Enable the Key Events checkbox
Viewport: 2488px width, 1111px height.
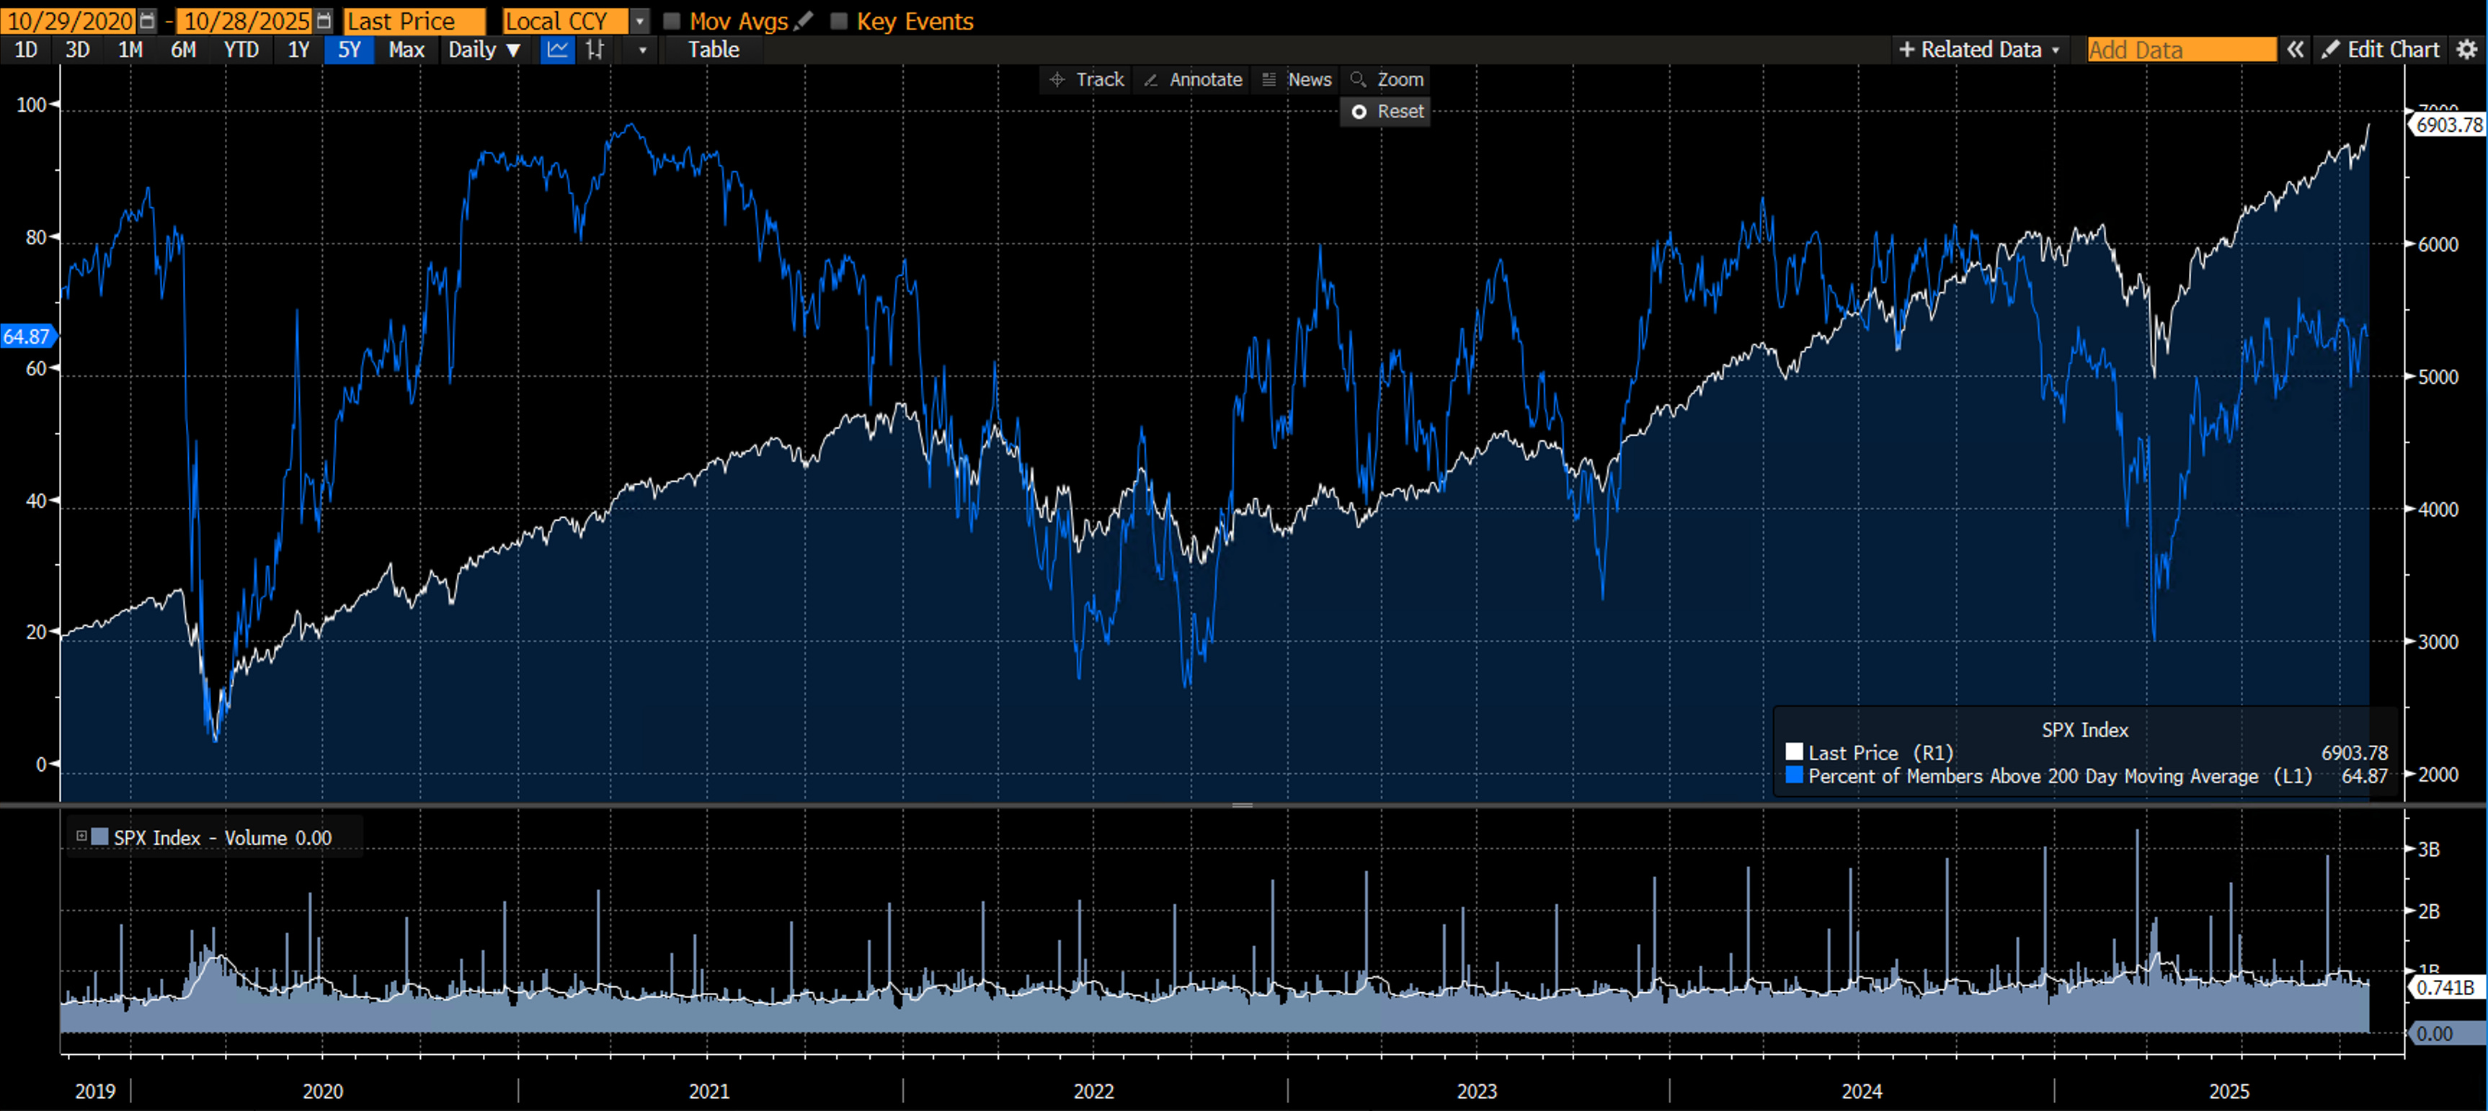[x=838, y=21]
